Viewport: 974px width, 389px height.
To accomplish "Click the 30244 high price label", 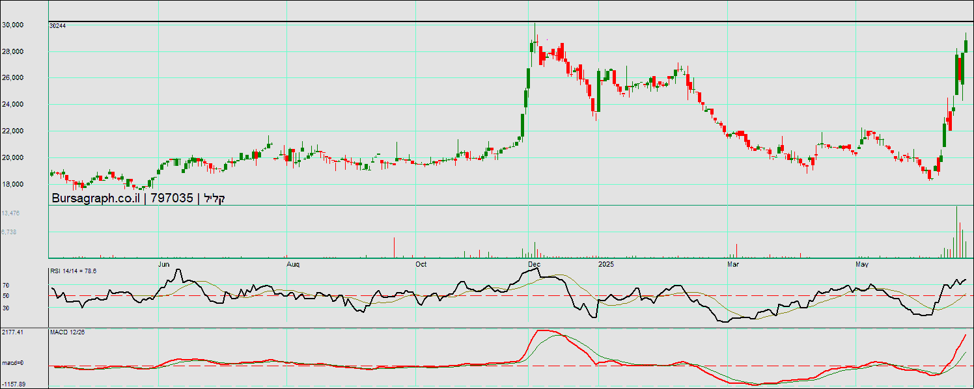I will [x=58, y=25].
